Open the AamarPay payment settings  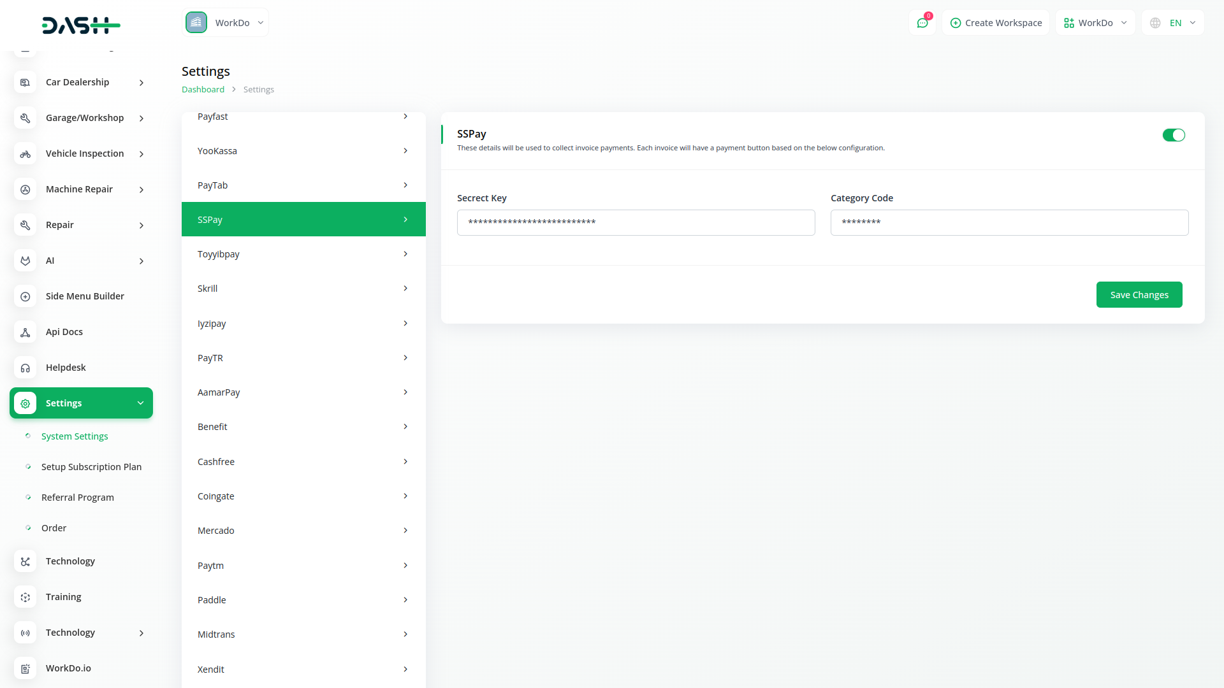pyautogui.click(x=303, y=392)
